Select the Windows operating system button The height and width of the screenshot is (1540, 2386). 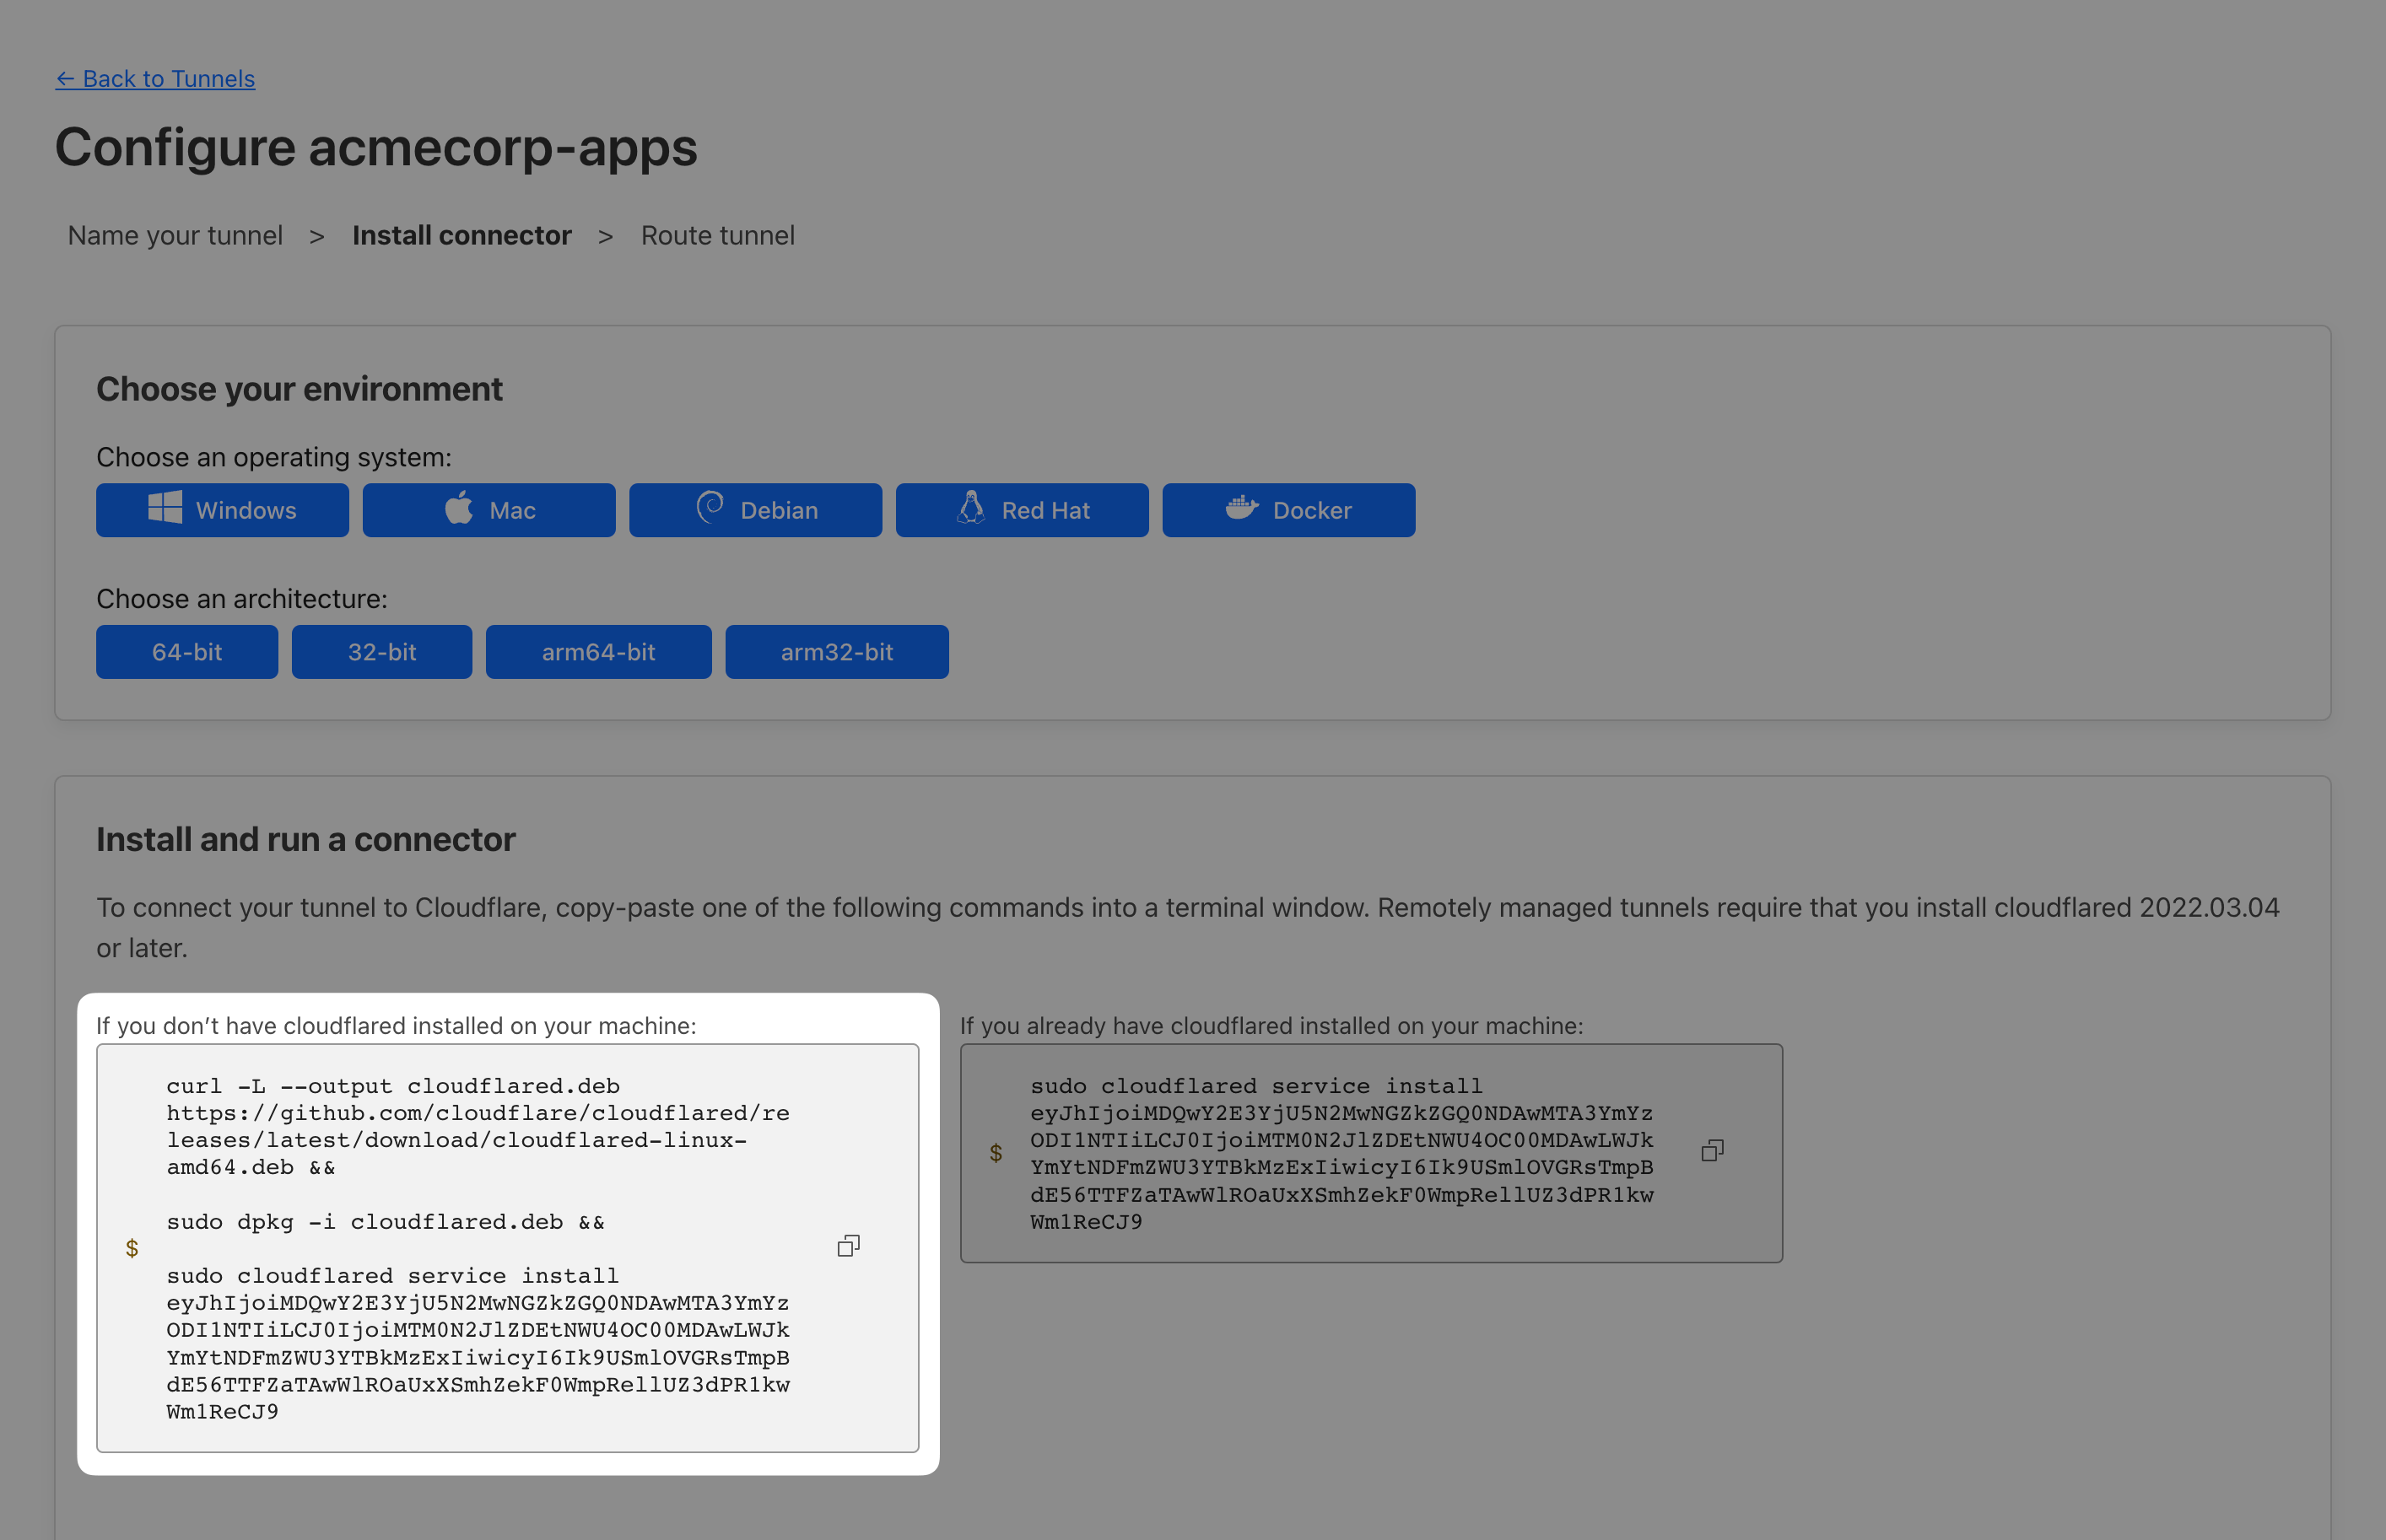click(222, 510)
